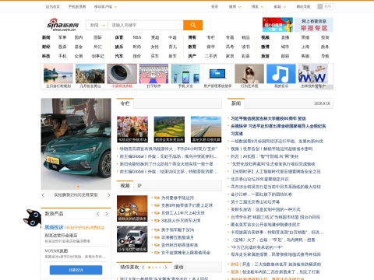Open the lake scenery travel thumbnail
The image size is (374, 280).
pos(58,74)
